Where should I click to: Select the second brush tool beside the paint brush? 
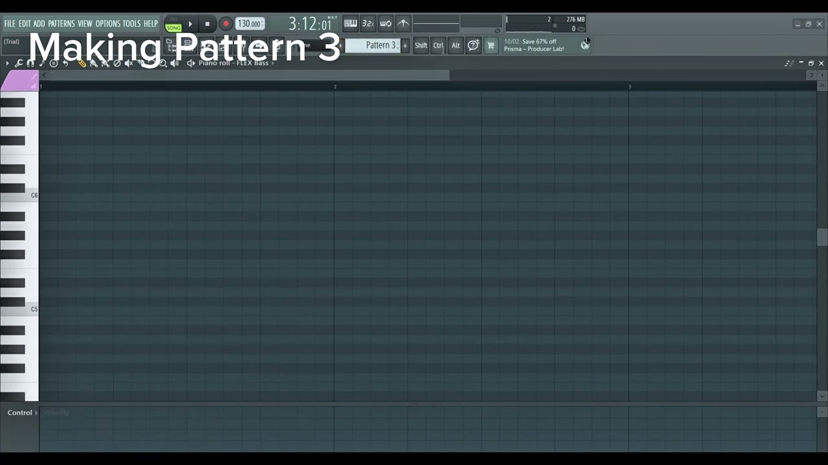(x=105, y=63)
